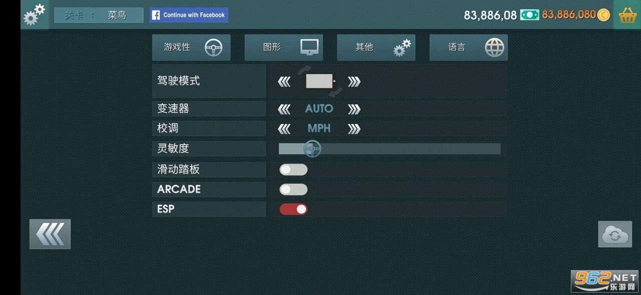Open the shop basket icon
Image resolution: width=641 pixels, height=295 pixels.
pyautogui.click(x=627, y=15)
